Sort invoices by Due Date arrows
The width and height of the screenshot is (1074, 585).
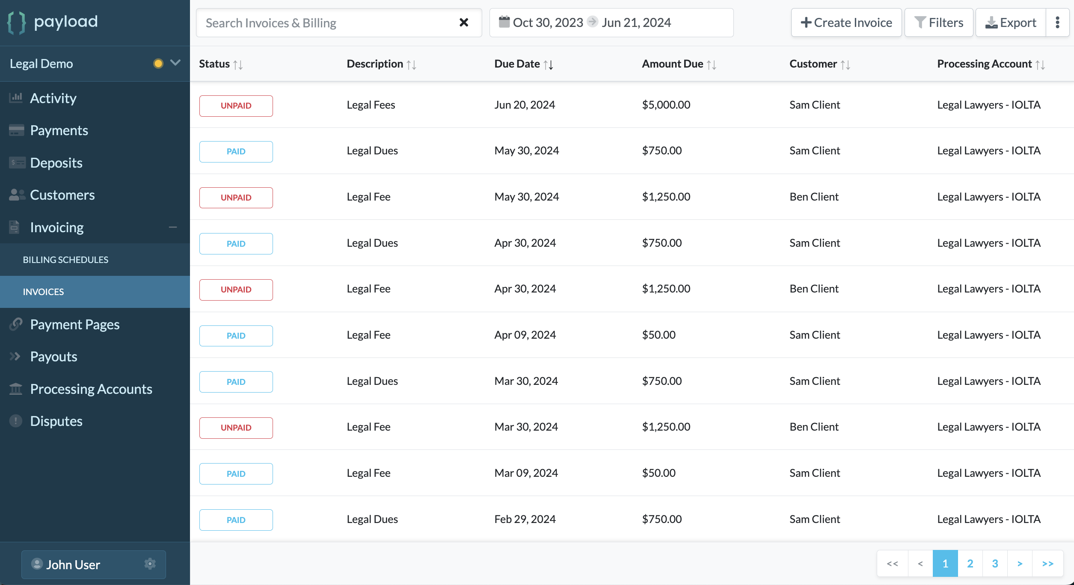(549, 64)
